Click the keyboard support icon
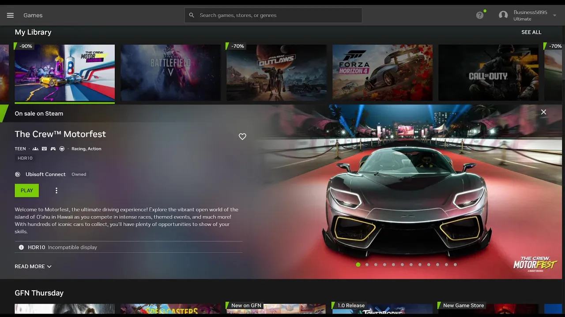The height and width of the screenshot is (317, 565). click(44, 149)
